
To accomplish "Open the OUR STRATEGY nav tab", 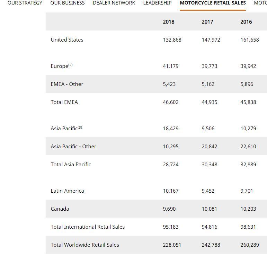I will pos(25,3).
